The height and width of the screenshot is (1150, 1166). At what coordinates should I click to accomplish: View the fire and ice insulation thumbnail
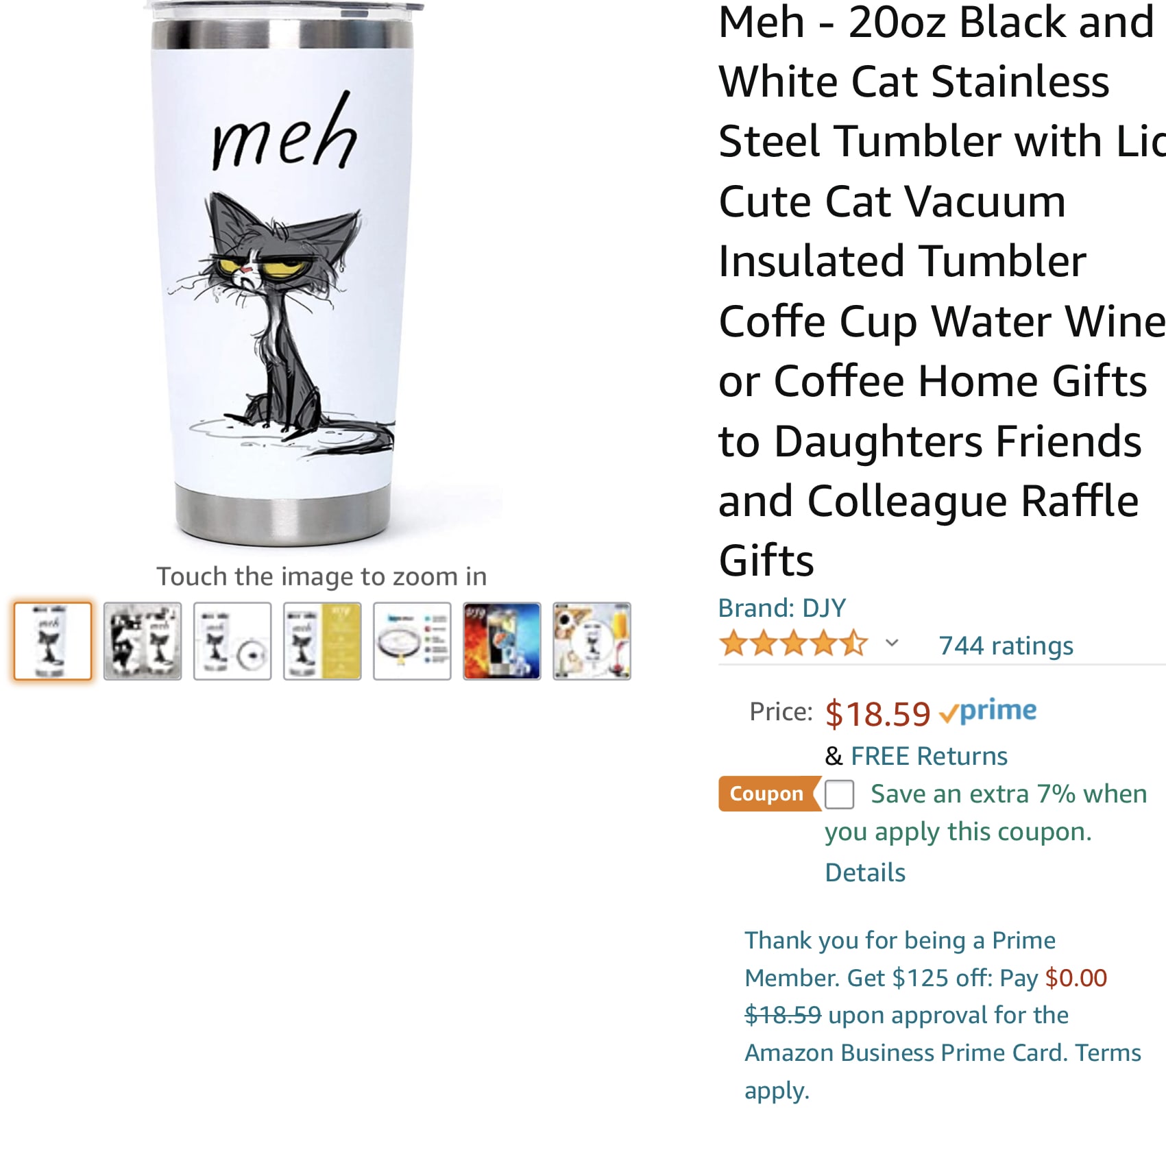(502, 641)
